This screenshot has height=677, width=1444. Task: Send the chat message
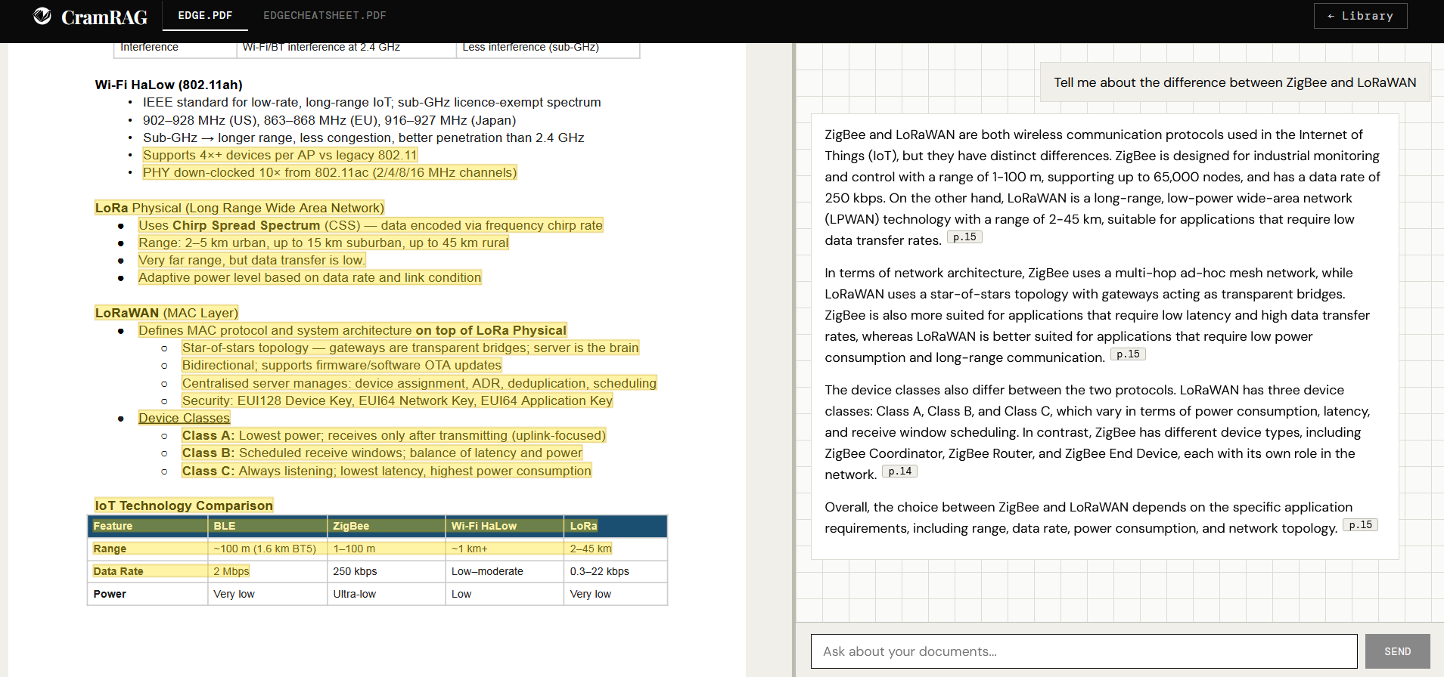click(1397, 651)
